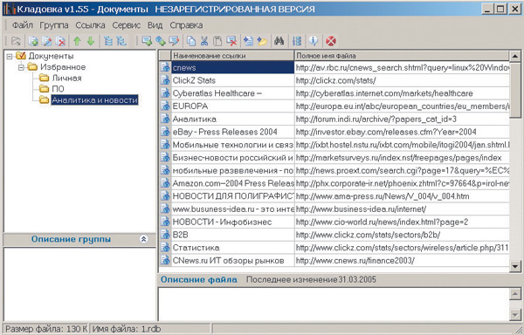
Task: Collapse the Документы tree root
Action: (10, 56)
